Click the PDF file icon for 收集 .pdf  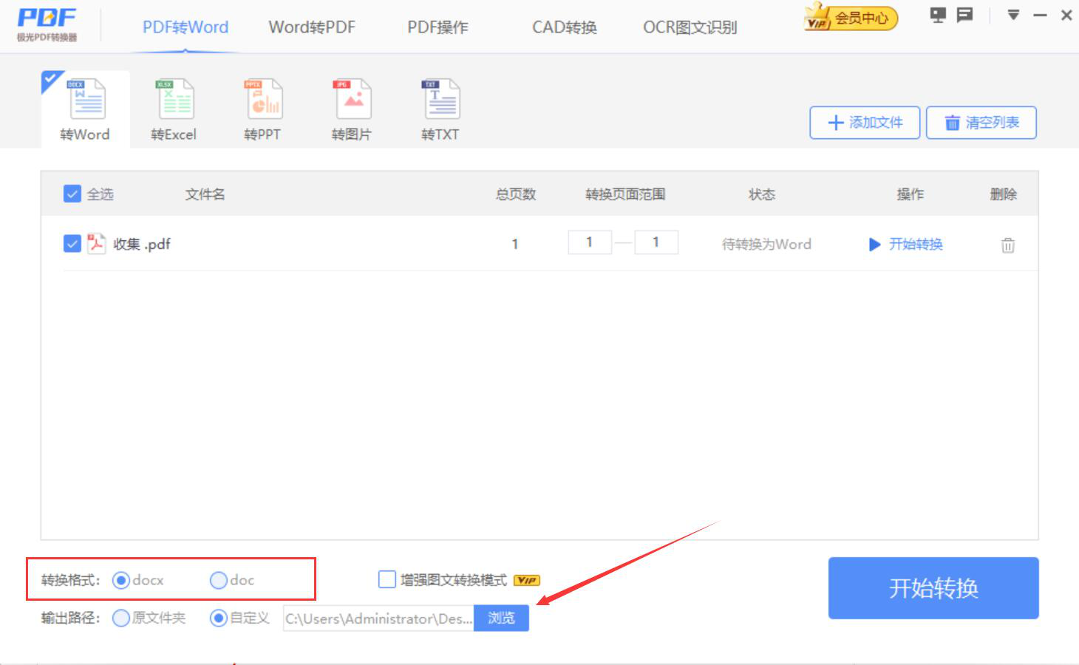[x=97, y=243]
